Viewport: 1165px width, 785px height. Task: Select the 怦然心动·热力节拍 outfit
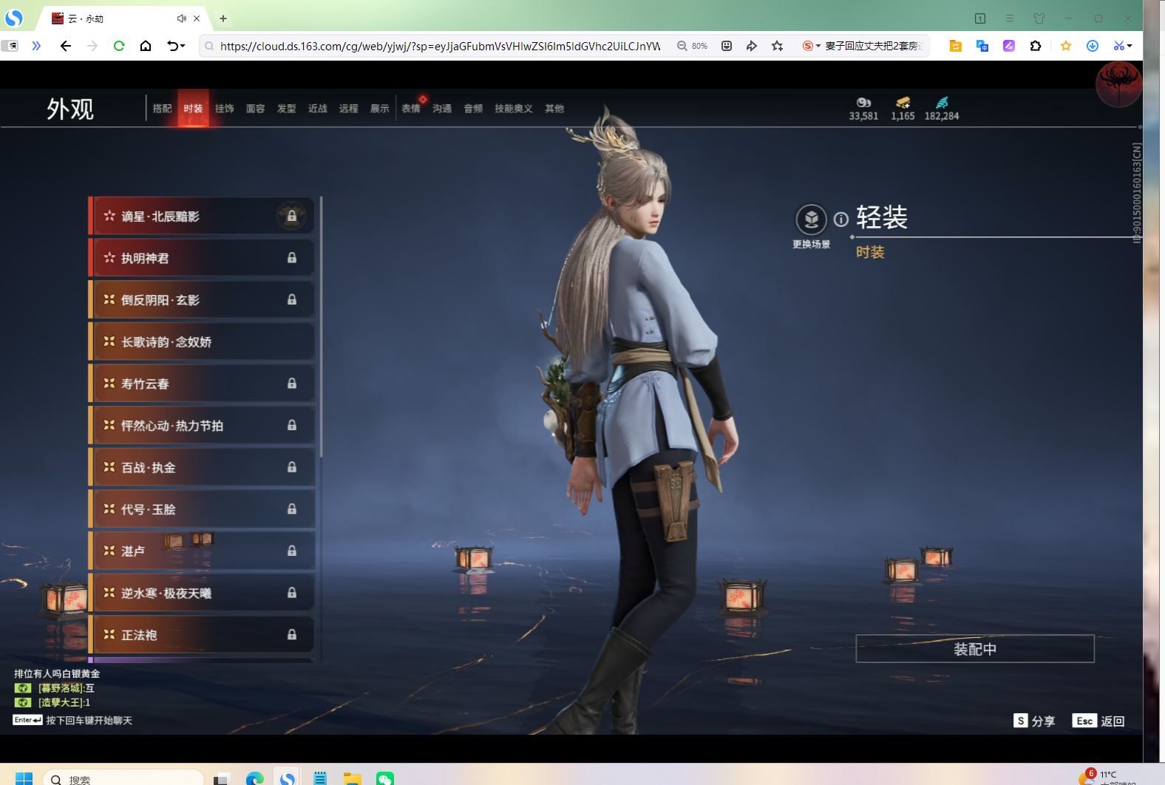point(202,425)
